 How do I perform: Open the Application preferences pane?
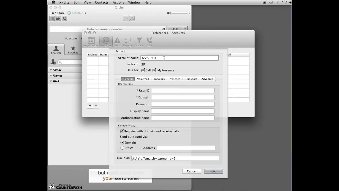[x=91, y=42]
